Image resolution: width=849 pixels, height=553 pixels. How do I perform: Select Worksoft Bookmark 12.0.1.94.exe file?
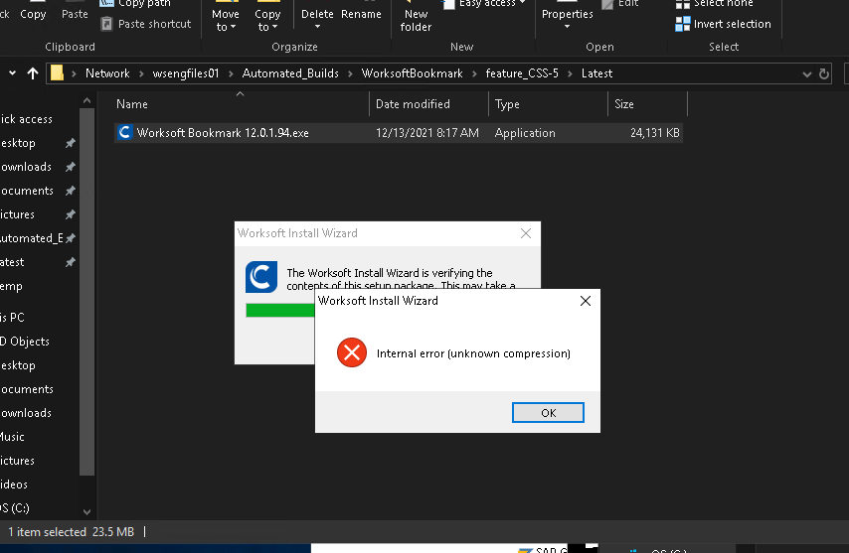398,133
